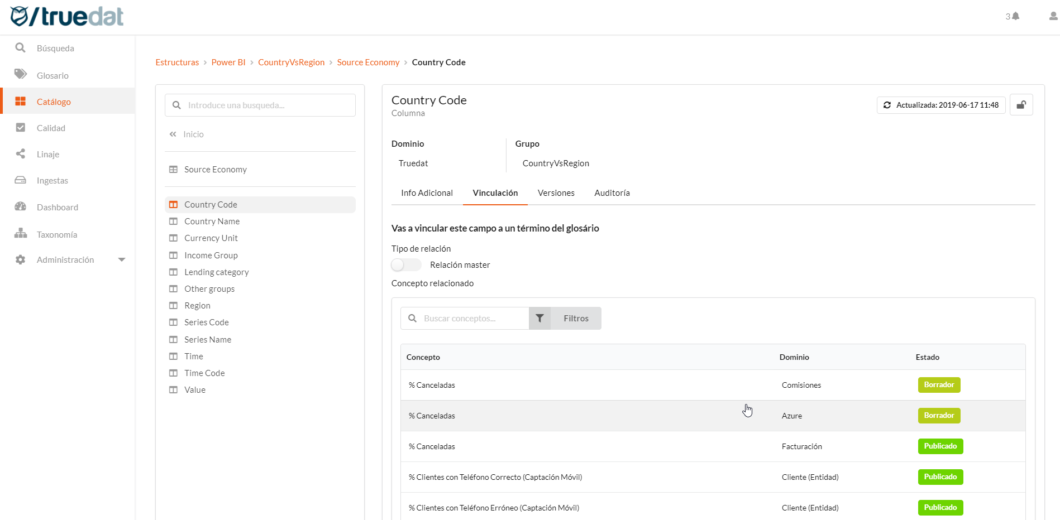Toggle the Relación master switch

[x=406, y=264]
